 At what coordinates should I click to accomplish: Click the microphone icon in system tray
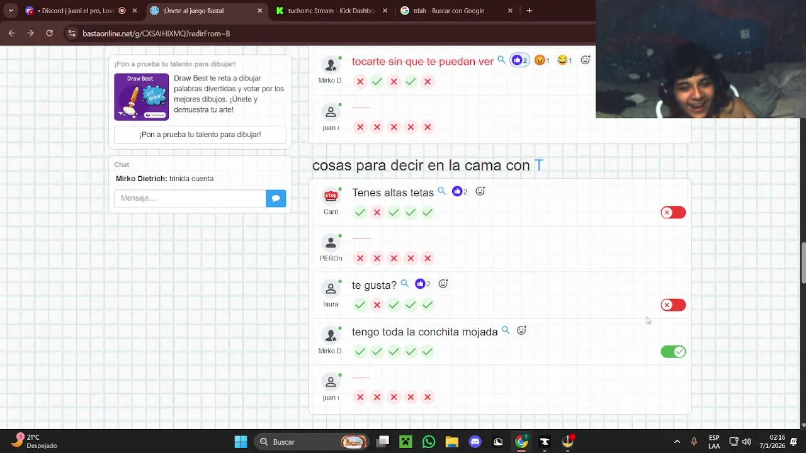pos(694,442)
